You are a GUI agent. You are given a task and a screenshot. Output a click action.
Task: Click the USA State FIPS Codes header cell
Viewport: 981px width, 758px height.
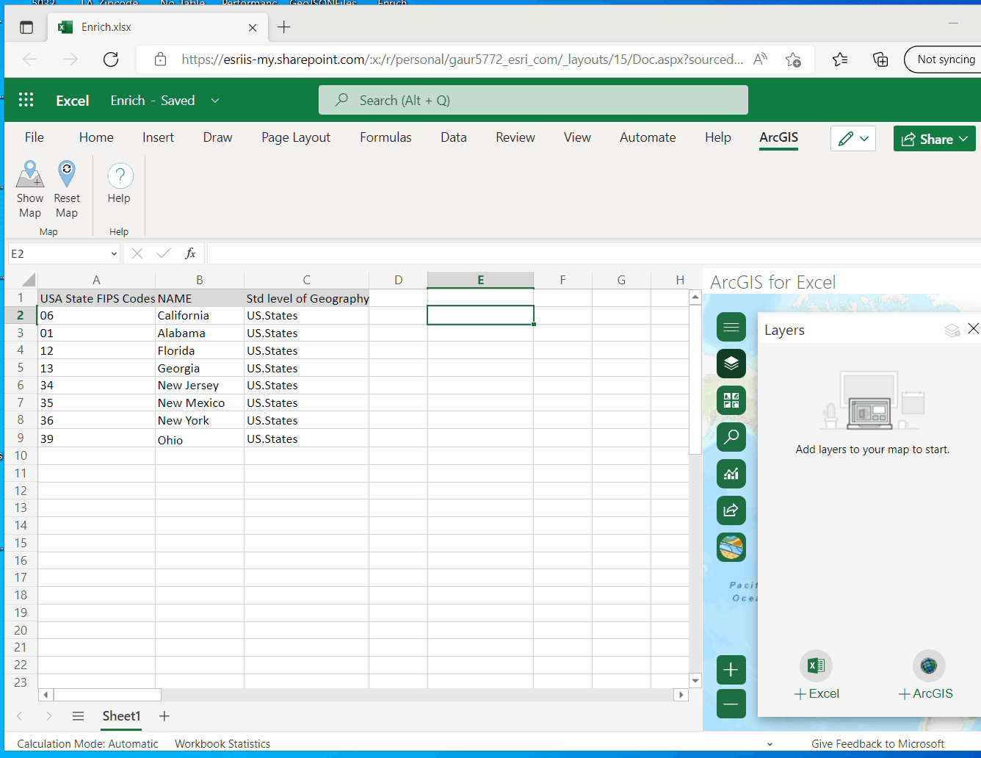coord(96,298)
